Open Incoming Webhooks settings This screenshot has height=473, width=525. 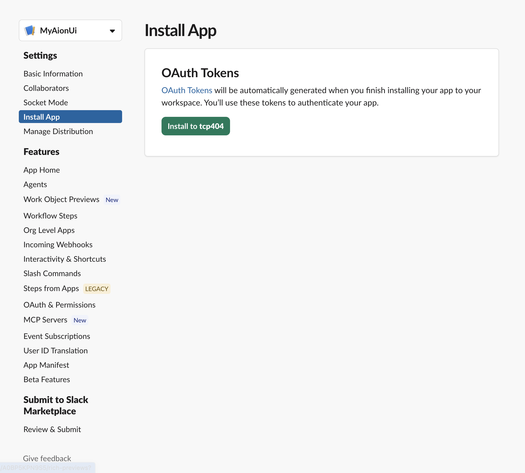58,244
